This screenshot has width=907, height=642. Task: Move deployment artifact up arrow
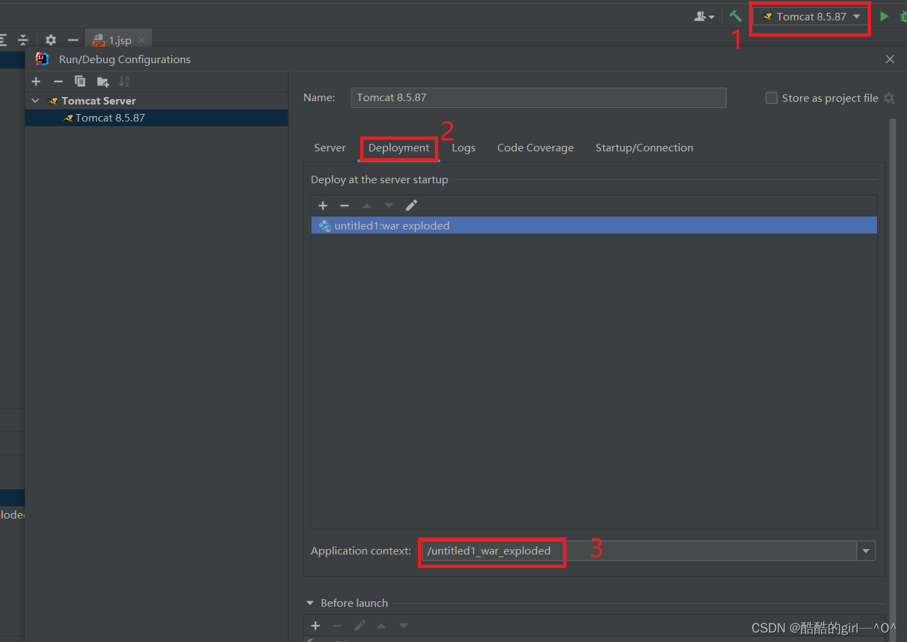point(367,206)
